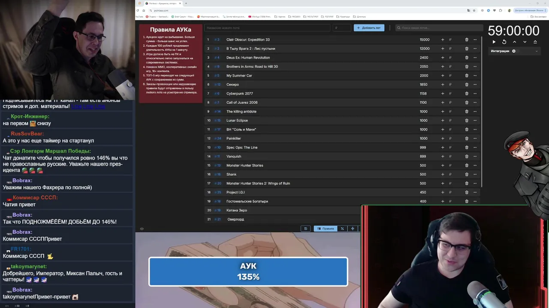Focus the new lot name field
The width and height of the screenshot is (549, 308).
pyautogui.click(x=267, y=28)
